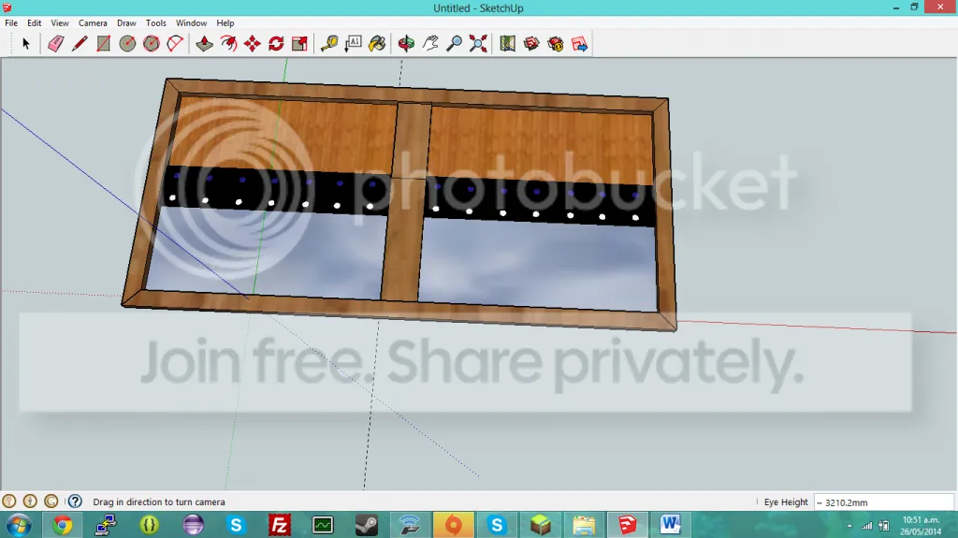
Task: Open the Tools menu
Action: [156, 22]
